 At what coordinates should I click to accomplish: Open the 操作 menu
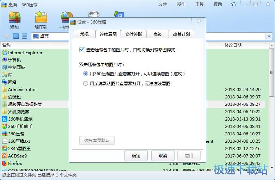(181, 4)
